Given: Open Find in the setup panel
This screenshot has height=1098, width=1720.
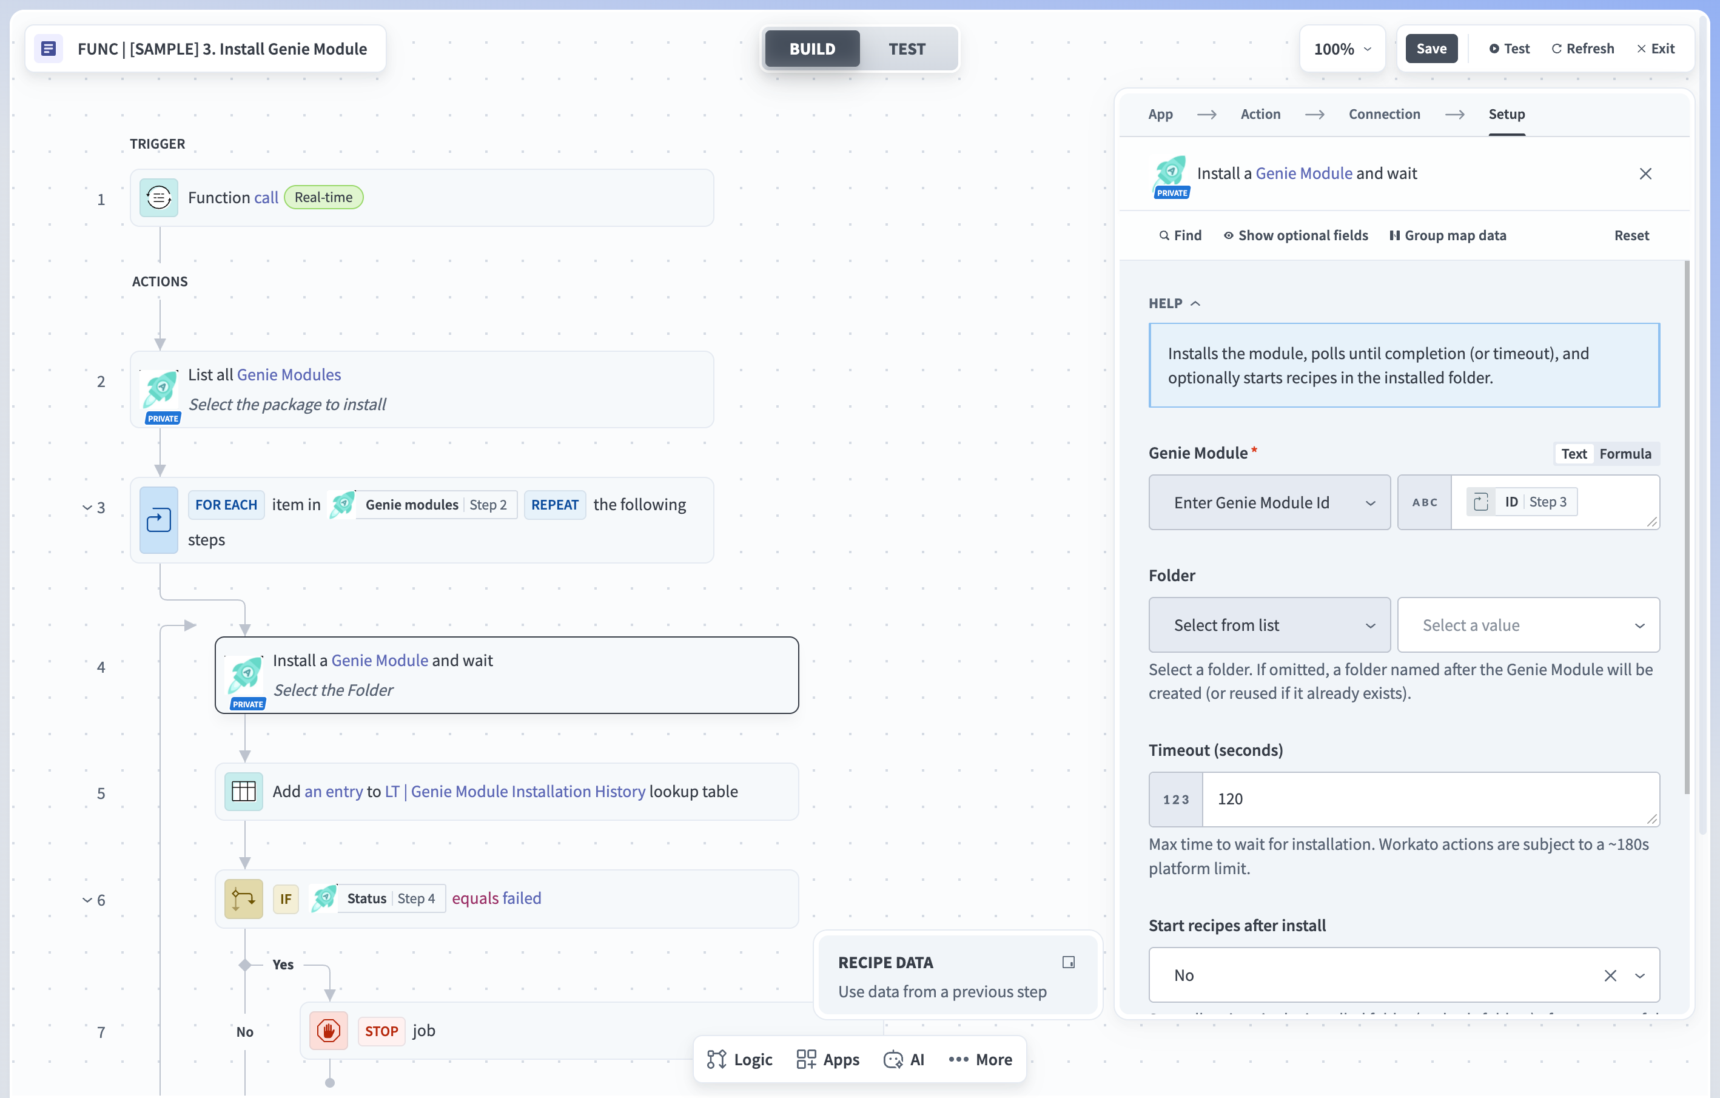Looking at the screenshot, I should coord(1180,235).
